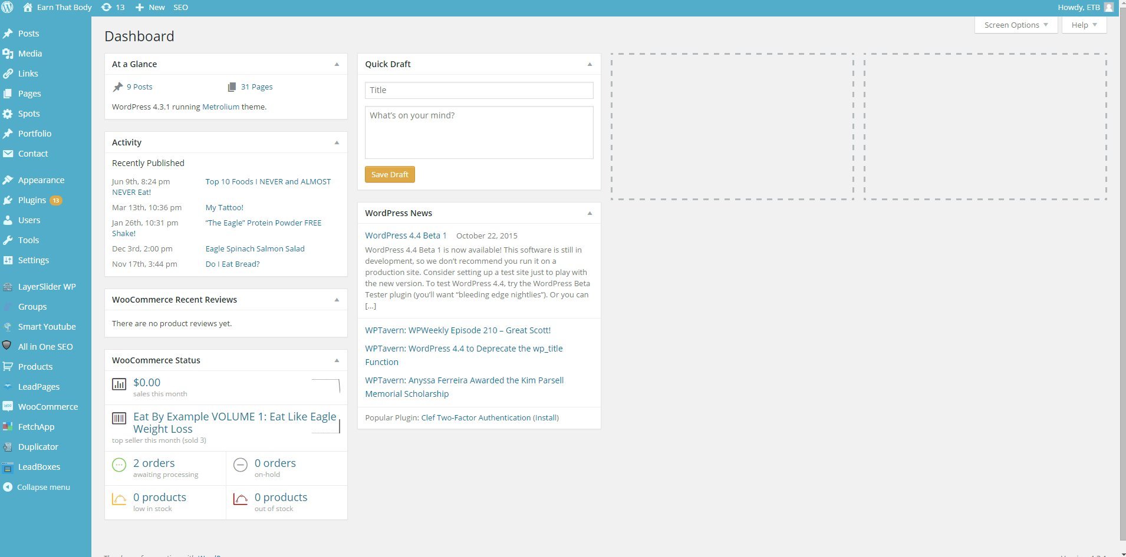Open the 9 Posts link
The image size is (1126, 557).
[140, 87]
